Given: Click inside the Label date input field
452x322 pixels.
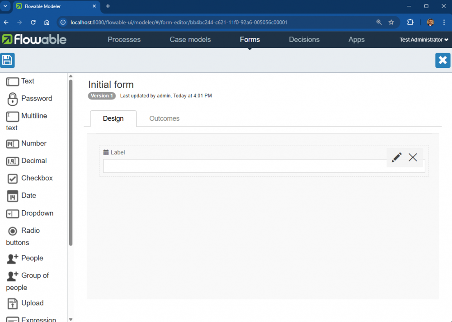Looking at the screenshot, I should point(244,166).
